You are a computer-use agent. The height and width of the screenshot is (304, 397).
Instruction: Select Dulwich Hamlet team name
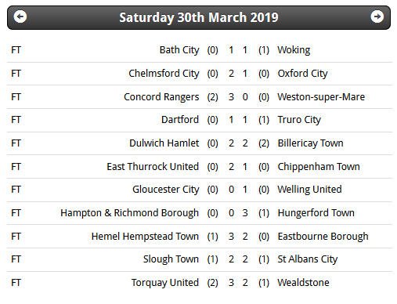point(164,143)
